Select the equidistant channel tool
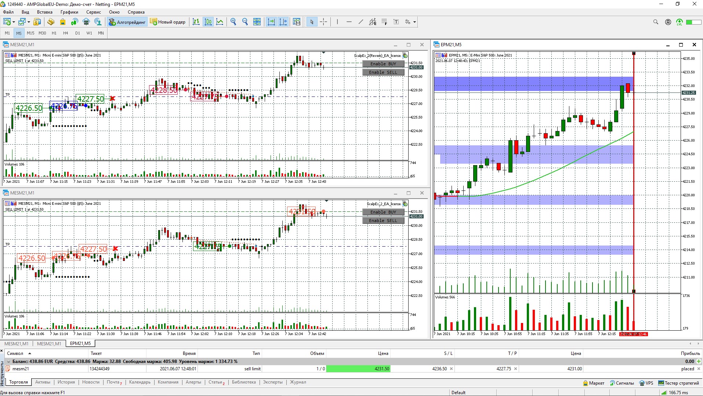Image resolution: width=703 pixels, height=396 pixels. tap(373, 22)
